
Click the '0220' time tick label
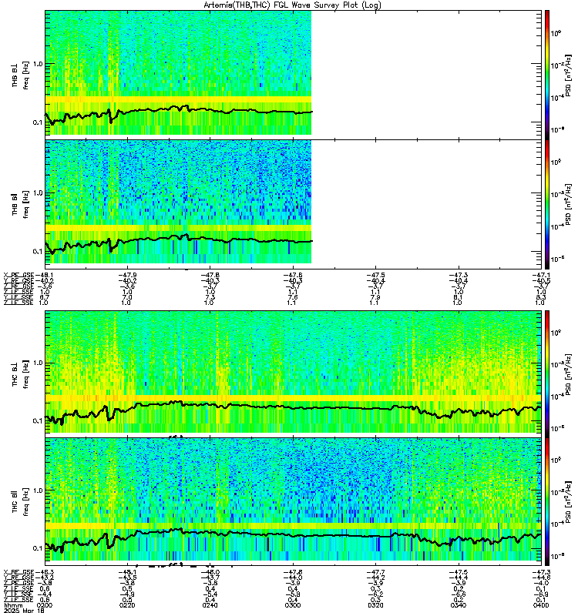127,605
